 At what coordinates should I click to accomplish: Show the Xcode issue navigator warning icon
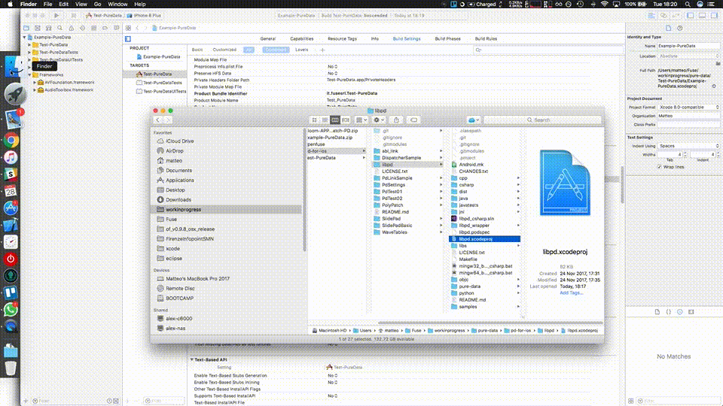pos(71,28)
